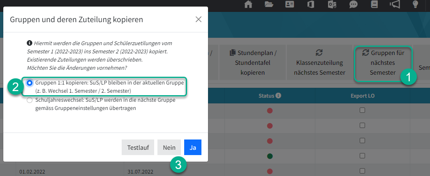Viewport: 430px width, 176px height.
Task: Click the Status column header
Action: 270,96
